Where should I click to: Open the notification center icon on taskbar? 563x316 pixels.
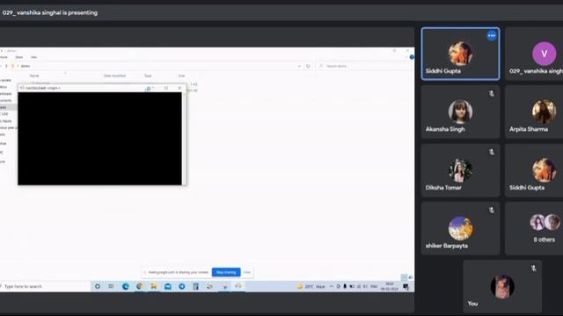[406, 287]
